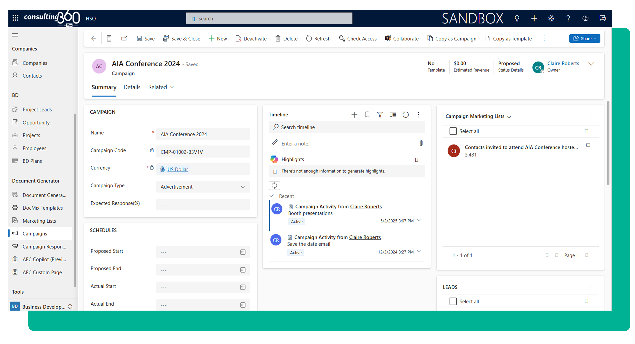This screenshot has height=344, width=635.
Task: Check Select all in Campaign Marketing Lists
Action: (453, 131)
